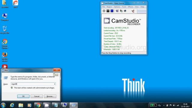Open the Options menu in CamStudio
This screenshot has height=108, width=192.
coord(117,7)
